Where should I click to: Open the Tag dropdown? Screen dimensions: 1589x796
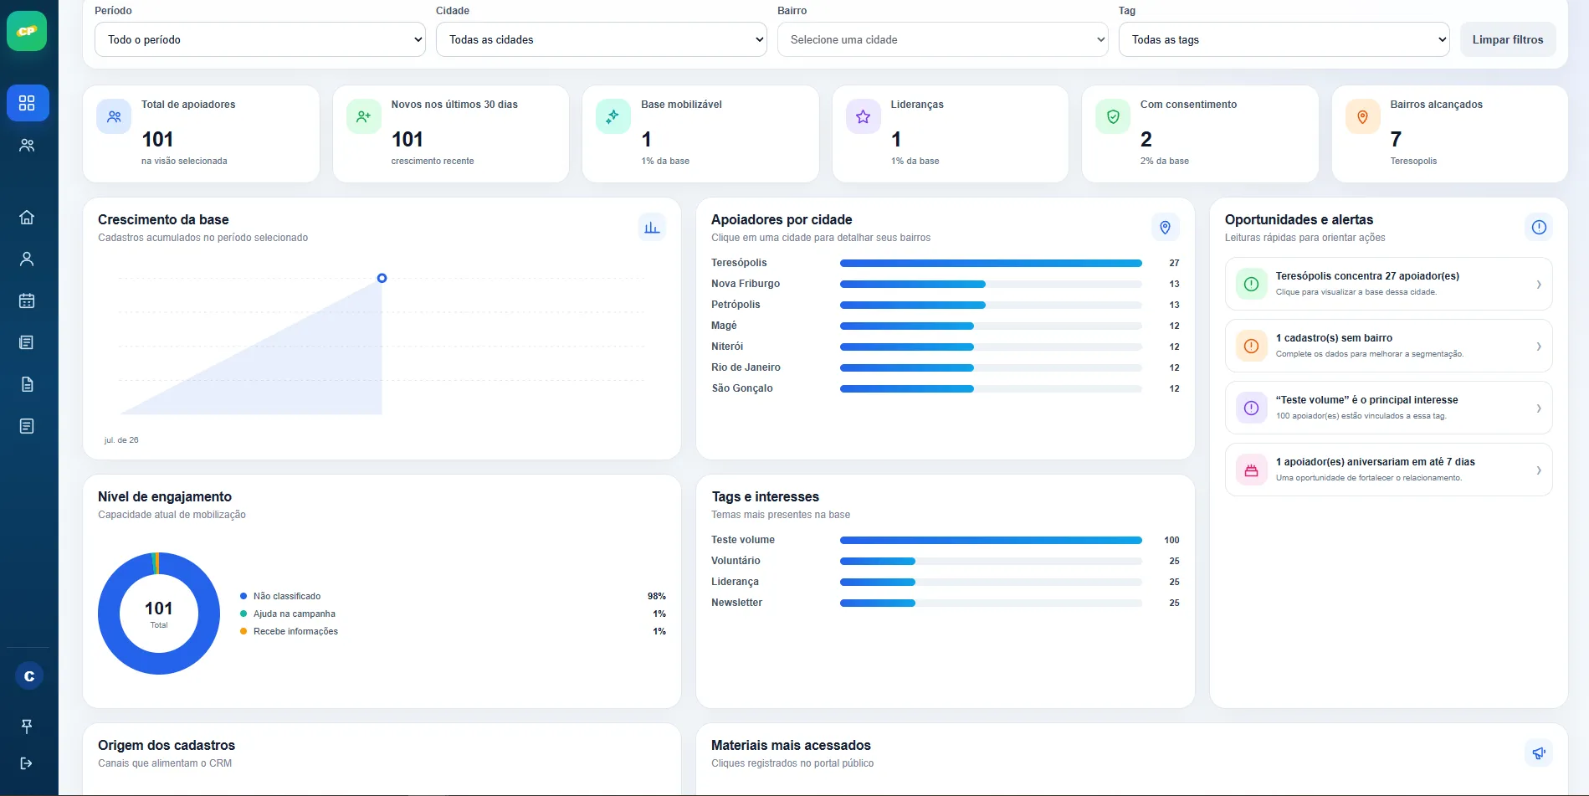pyautogui.click(x=1284, y=39)
